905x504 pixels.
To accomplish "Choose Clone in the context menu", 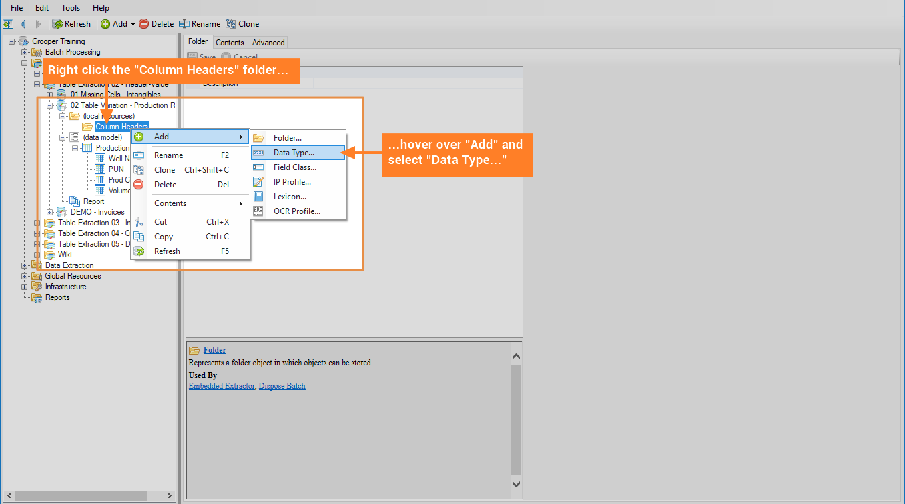I will point(190,170).
